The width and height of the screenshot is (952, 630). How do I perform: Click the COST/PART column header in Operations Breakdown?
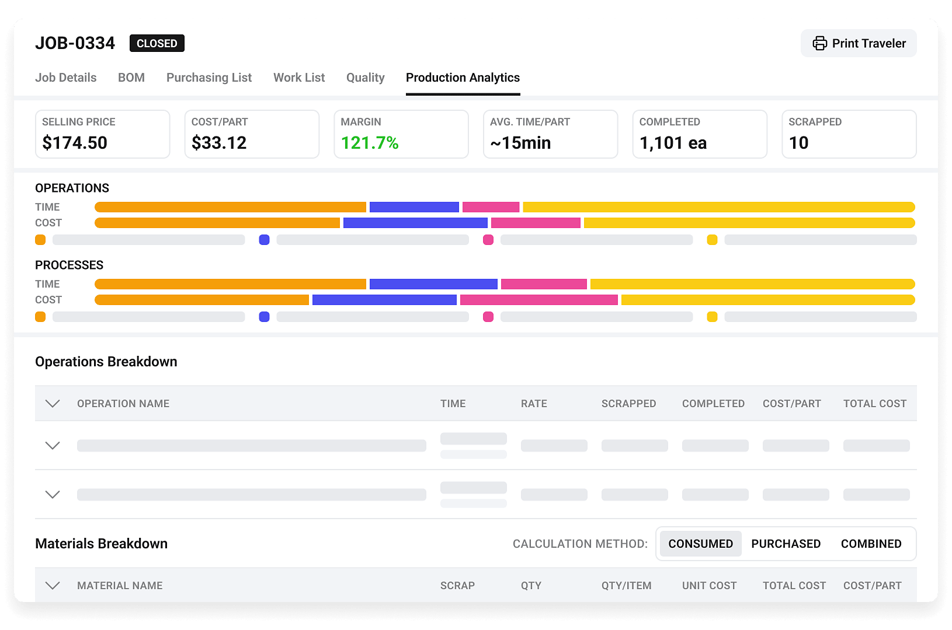tap(792, 404)
